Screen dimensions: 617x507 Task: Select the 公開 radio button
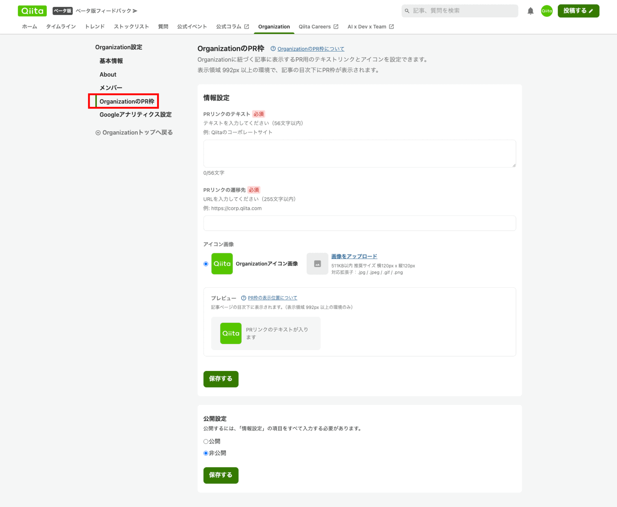pos(206,442)
